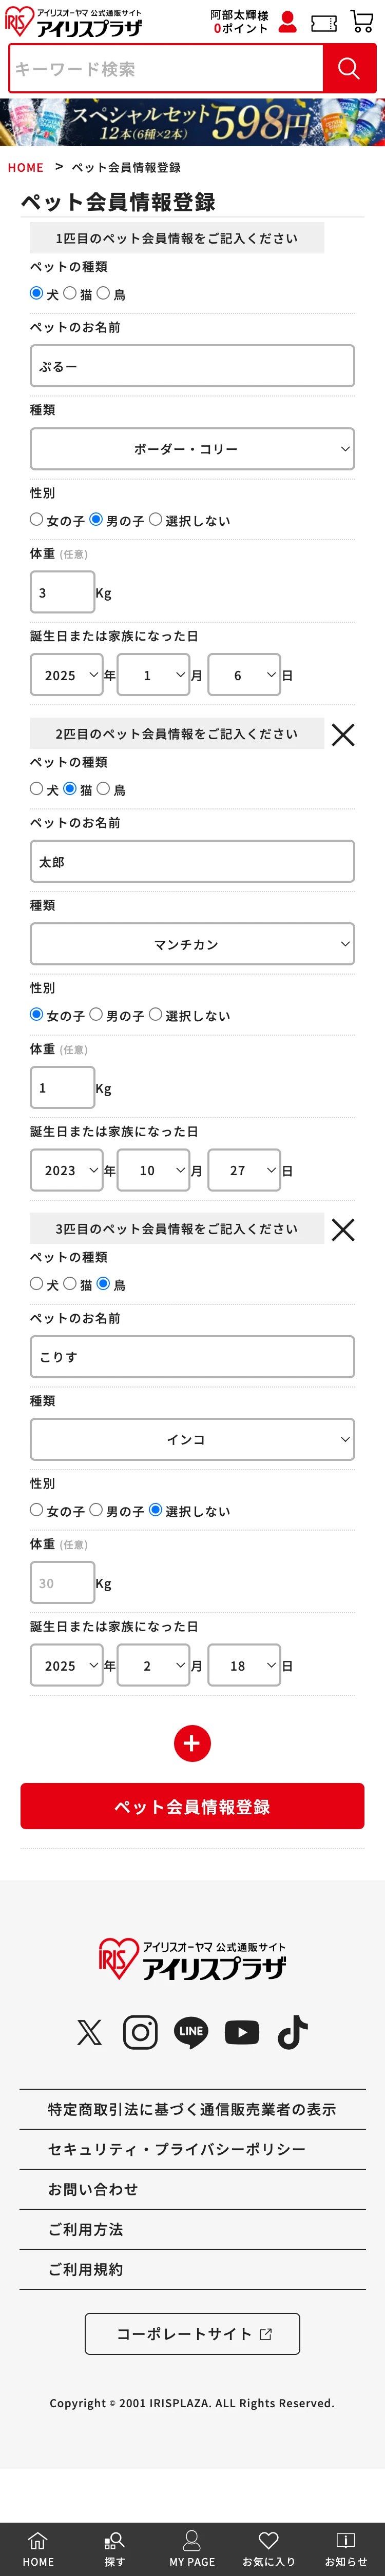Open the shopping cart icon

[x=362, y=22]
